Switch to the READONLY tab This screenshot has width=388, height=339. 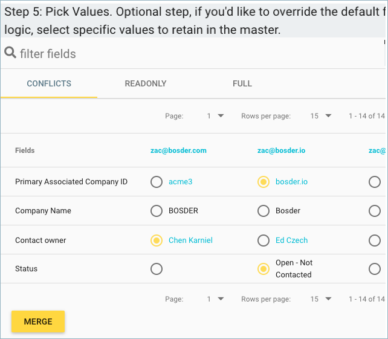[146, 83]
